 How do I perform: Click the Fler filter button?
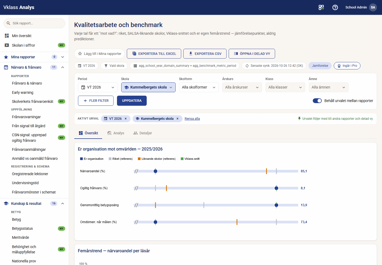click(96, 101)
